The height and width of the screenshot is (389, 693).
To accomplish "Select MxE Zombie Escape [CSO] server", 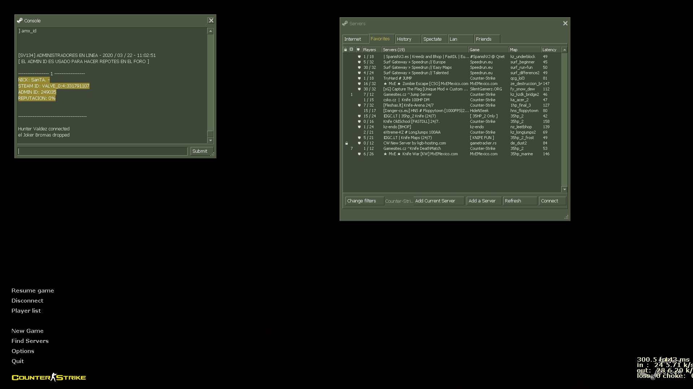I will pyautogui.click(x=452, y=84).
